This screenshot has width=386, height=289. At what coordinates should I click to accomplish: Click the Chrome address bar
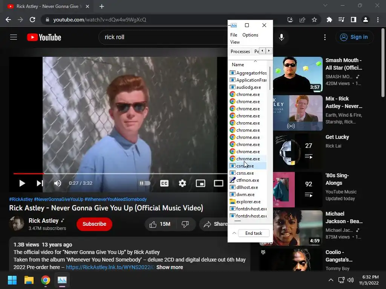point(162,20)
